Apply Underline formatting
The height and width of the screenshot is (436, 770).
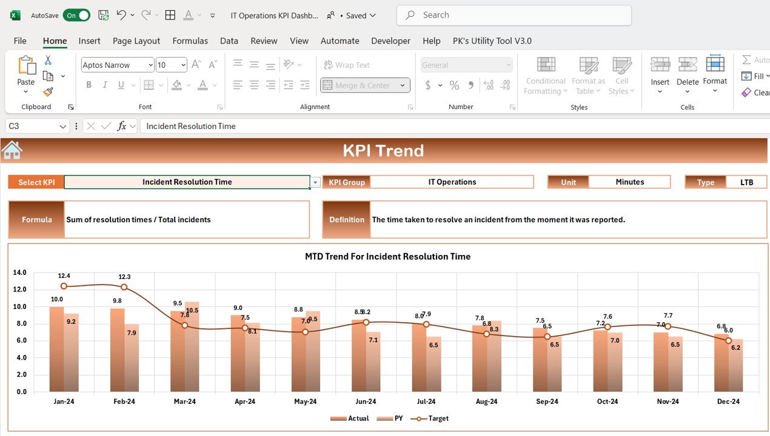[121, 85]
